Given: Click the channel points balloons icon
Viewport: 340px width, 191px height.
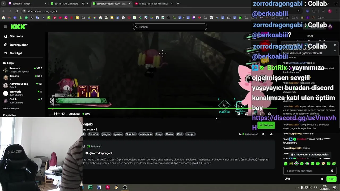Looking at the screenshot, I should 286,179.
